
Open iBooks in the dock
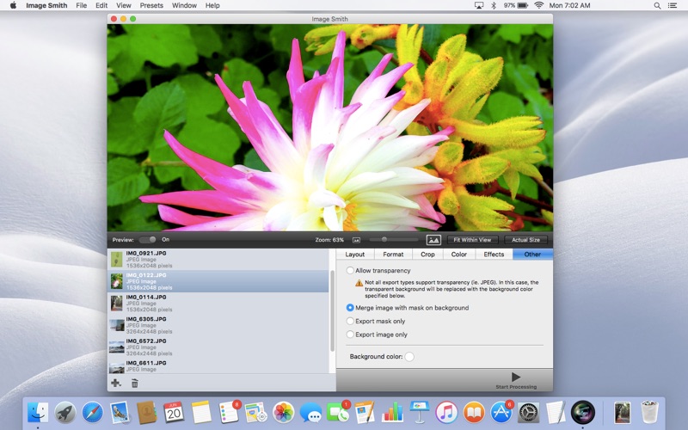(474, 413)
